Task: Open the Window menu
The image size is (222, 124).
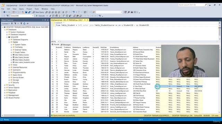Action: [x=45, y=9]
